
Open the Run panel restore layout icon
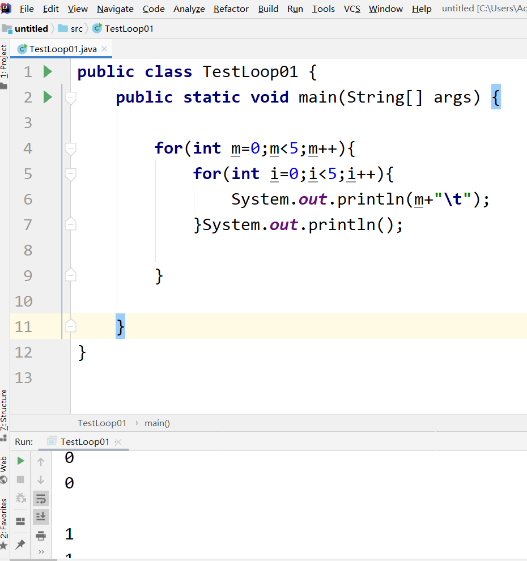[21, 521]
